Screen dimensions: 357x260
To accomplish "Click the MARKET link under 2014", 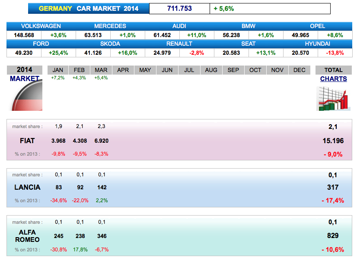I will [25, 78].
